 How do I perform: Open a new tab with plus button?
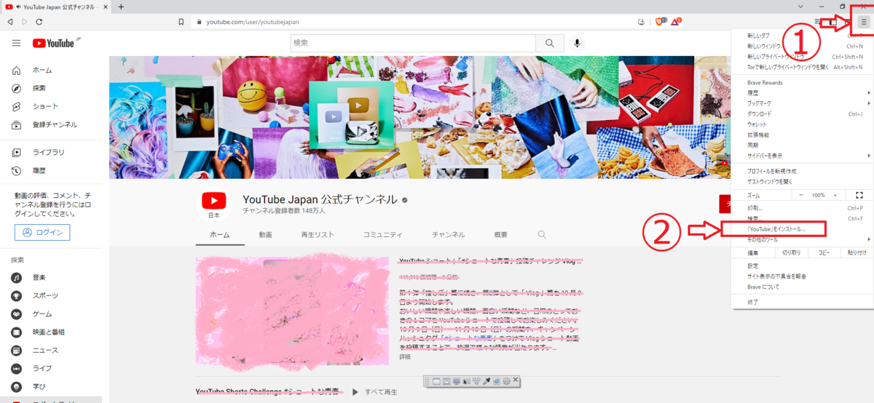coord(121,7)
